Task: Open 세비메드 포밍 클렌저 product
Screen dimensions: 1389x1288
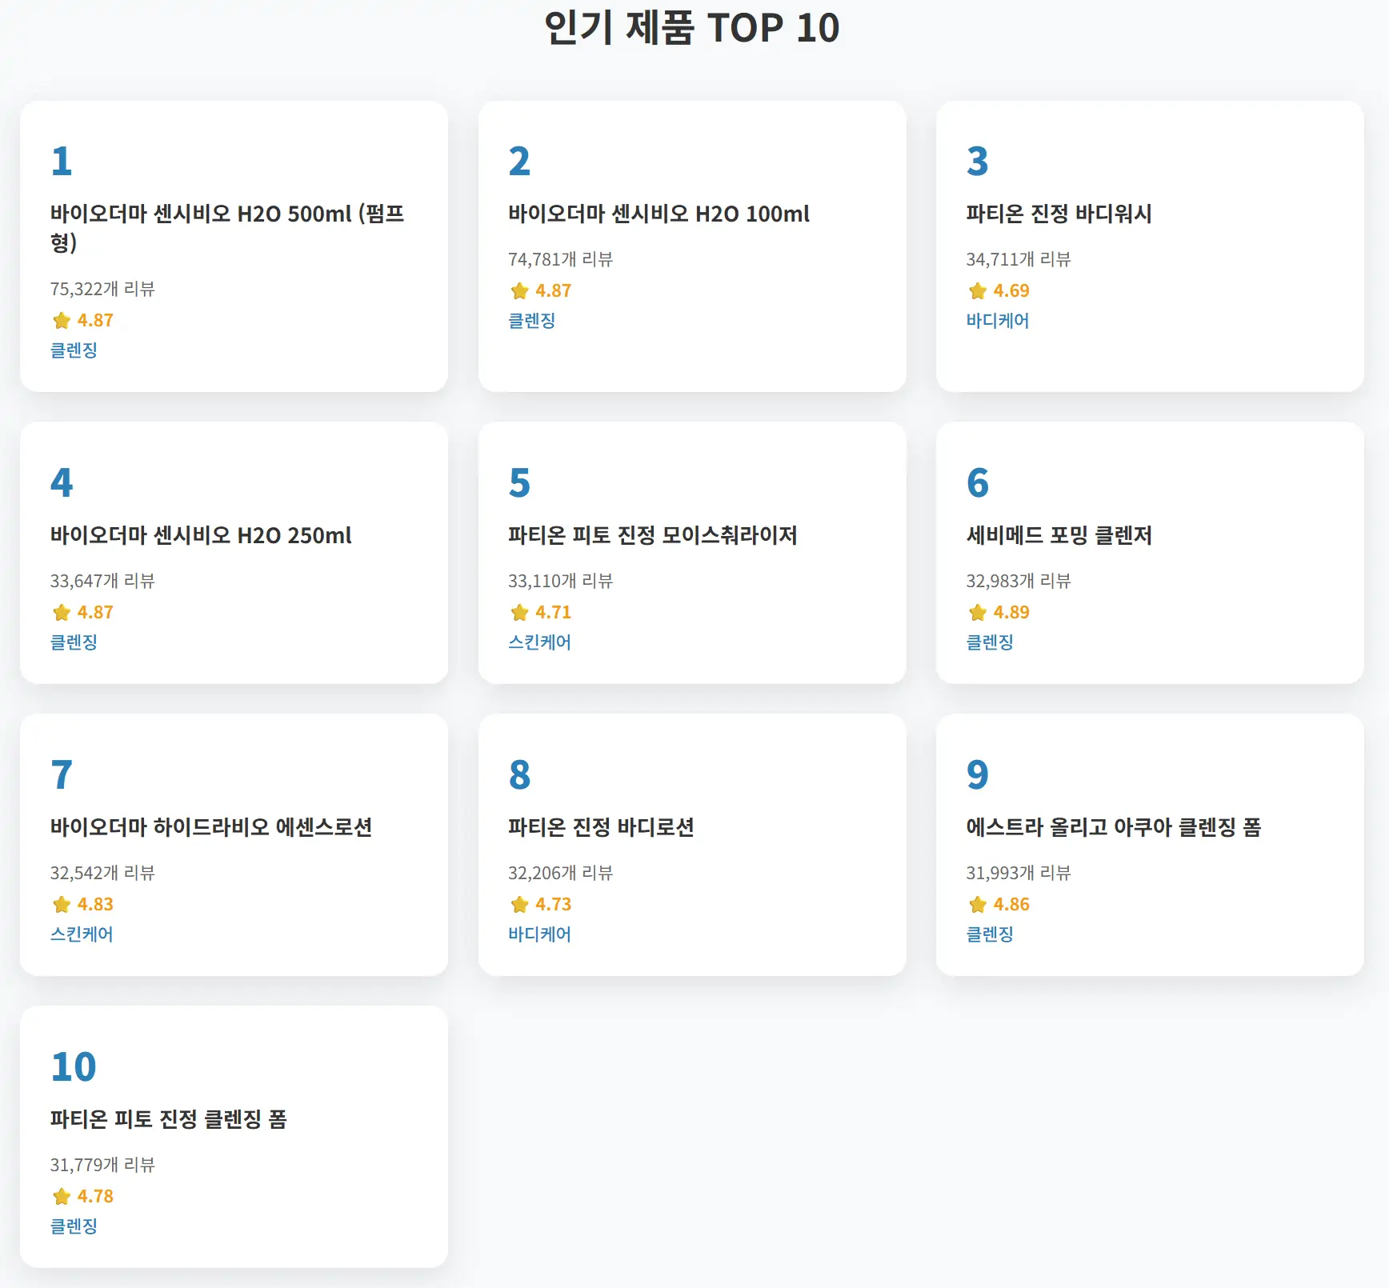Action: click(x=1059, y=535)
